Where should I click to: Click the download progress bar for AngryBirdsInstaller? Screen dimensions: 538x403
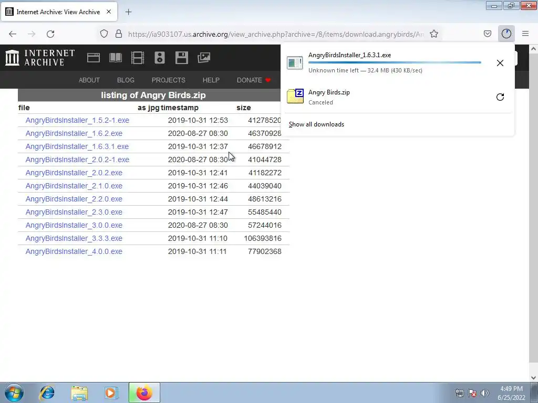point(395,63)
